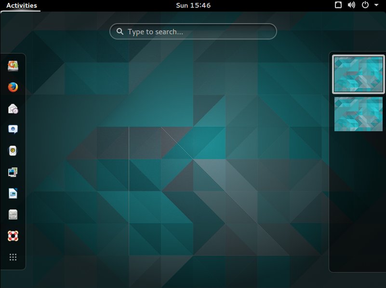
Task: Launch the Shotwell photo manager
Action: click(x=13, y=172)
